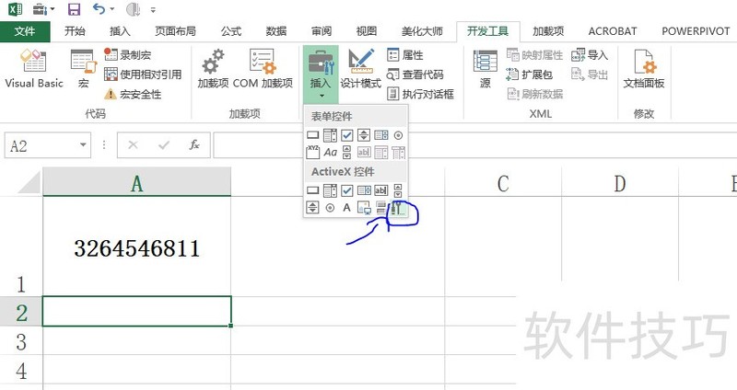Click 执行对话框 run dialog
Screen dimensions: 737x390
click(420, 94)
